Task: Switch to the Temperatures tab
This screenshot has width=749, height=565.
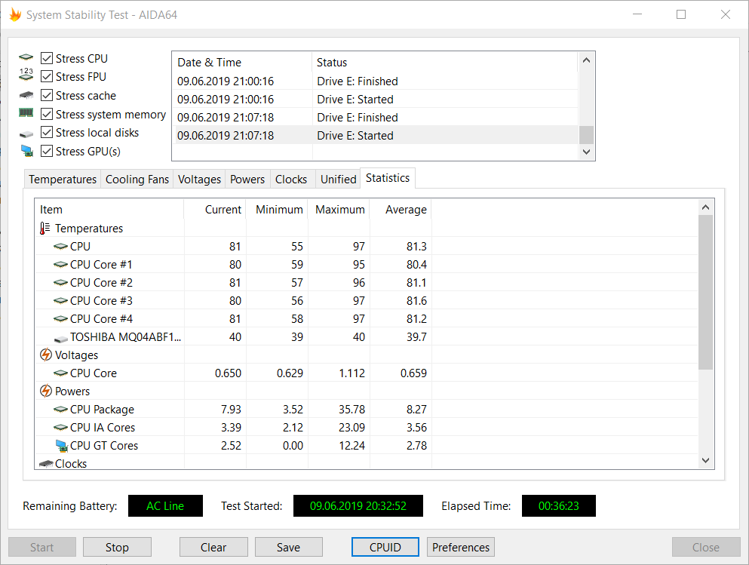Action: pyautogui.click(x=63, y=179)
